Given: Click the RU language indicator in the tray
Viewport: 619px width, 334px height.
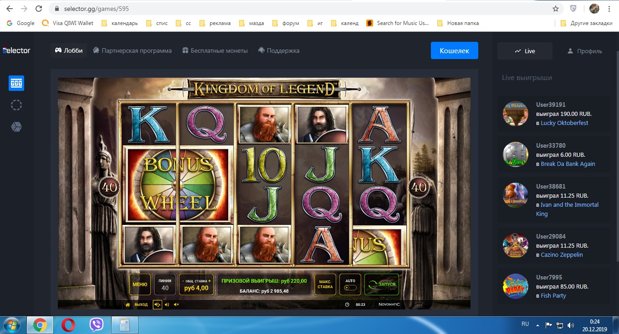Looking at the screenshot, I should (525, 324).
